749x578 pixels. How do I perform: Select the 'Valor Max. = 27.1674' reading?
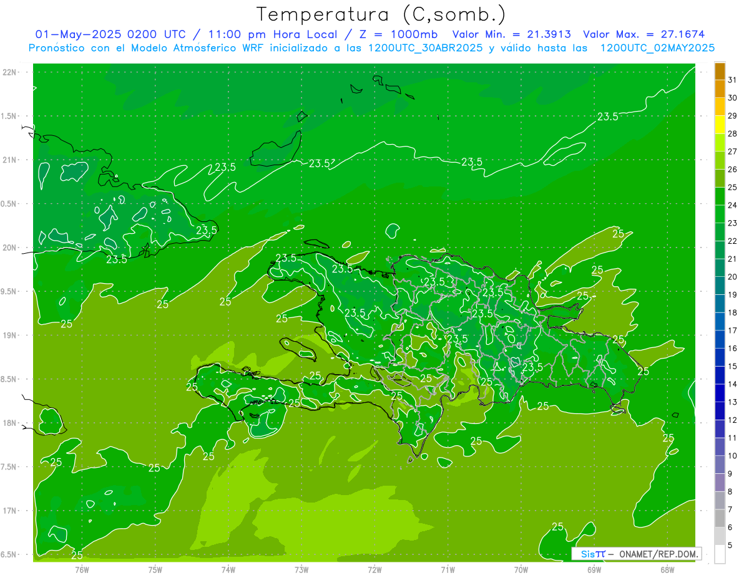pos(643,34)
